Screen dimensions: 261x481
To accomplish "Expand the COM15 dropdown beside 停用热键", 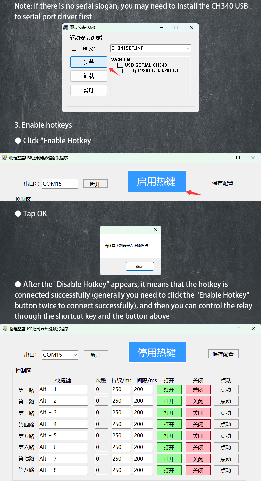I will click(60, 355).
